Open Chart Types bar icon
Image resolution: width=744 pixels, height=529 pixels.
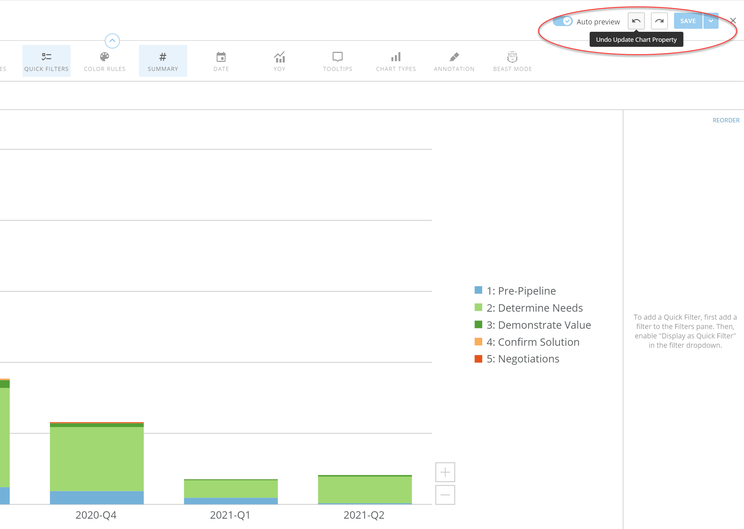[x=396, y=57]
